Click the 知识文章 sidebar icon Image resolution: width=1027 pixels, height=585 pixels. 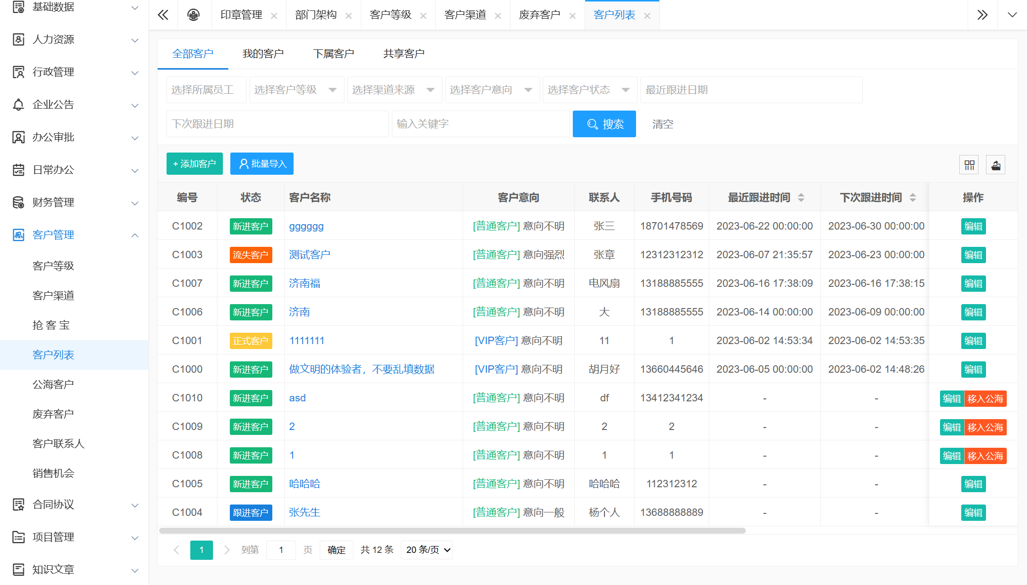(x=18, y=570)
